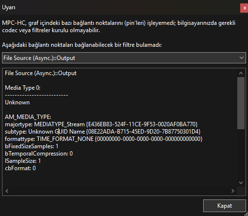Click the 'Unknown' text line
This screenshot has width=248, height=216.
click(18, 102)
